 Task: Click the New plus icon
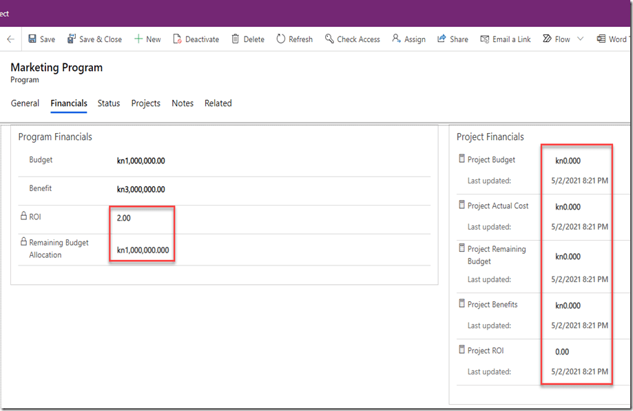(138, 39)
